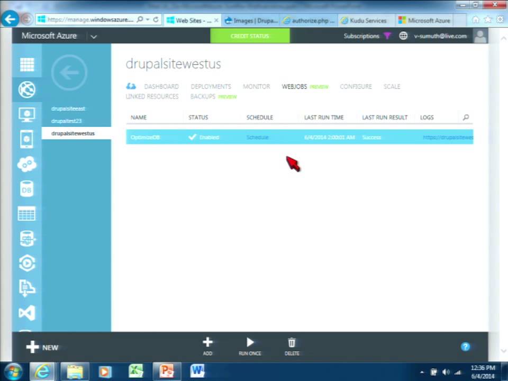Click the language globe icon in top bar
508x381 pixels.
(x=403, y=35)
